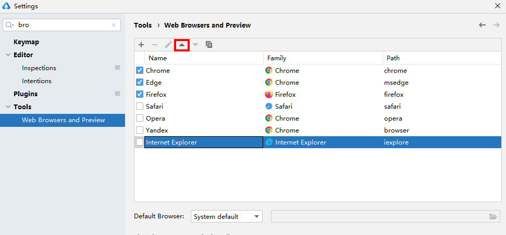Open Plugins settings page
Screen dimensions: 506x235
26,94
